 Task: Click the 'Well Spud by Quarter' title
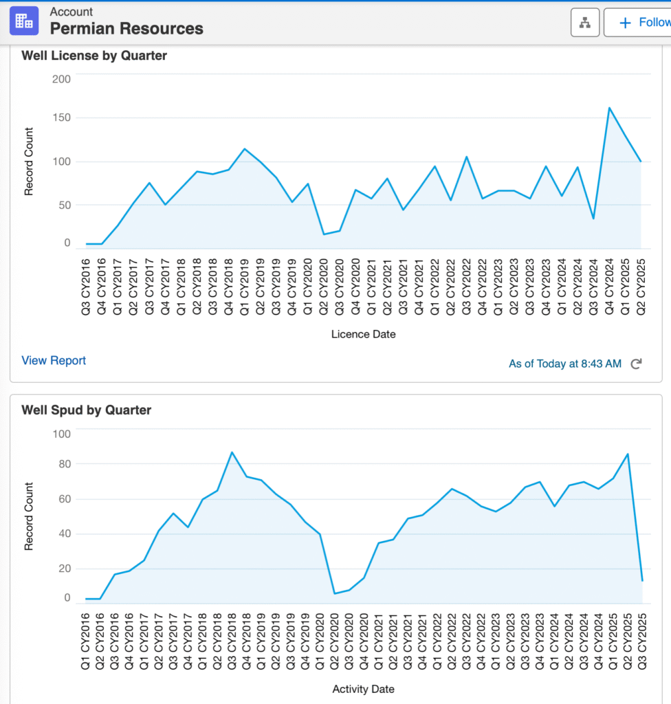pyautogui.click(x=86, y=410)
